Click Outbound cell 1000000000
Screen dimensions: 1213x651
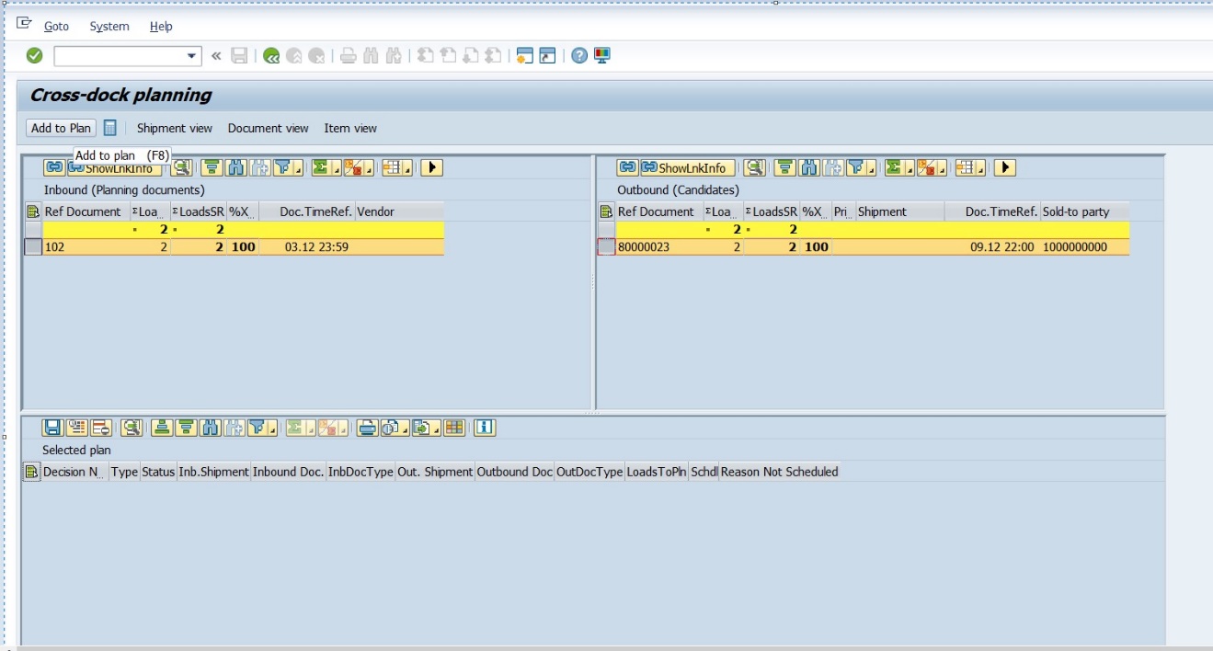[x=1084, y=246]
